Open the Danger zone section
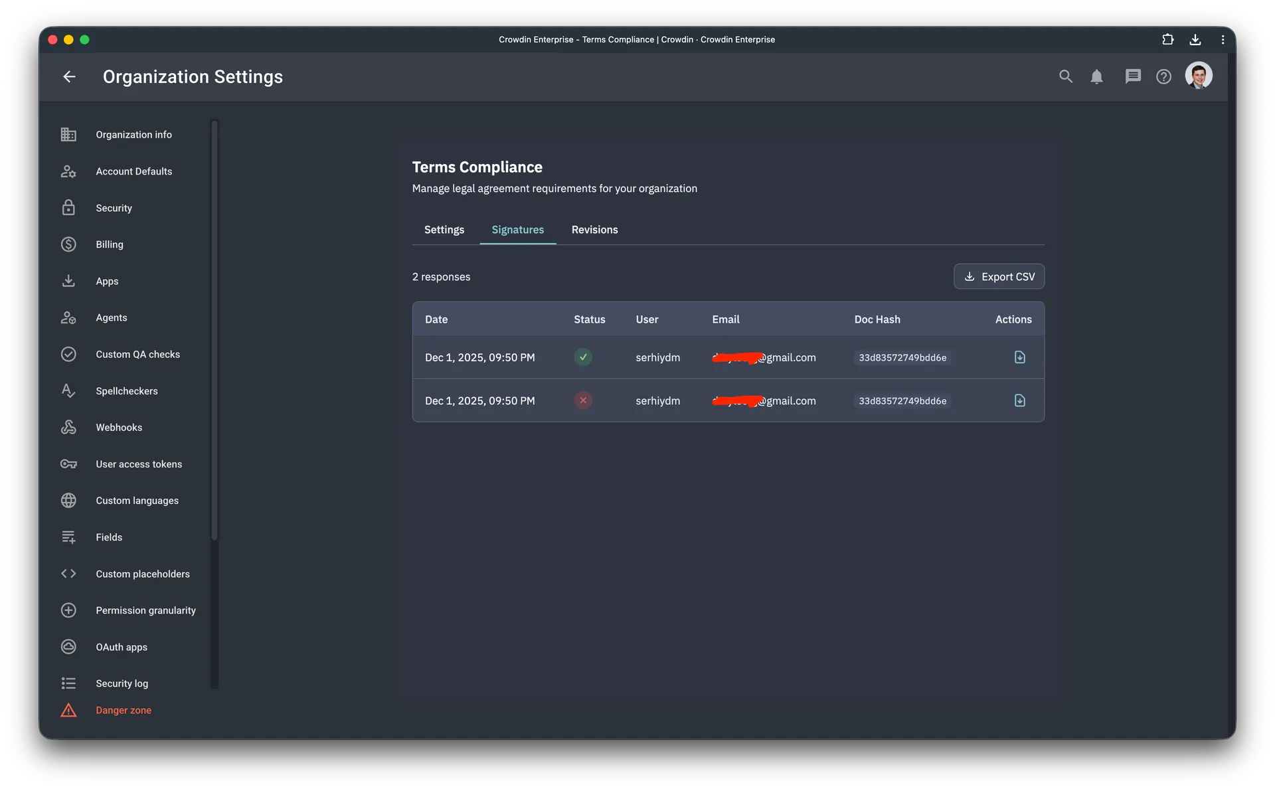 (124, 709)
